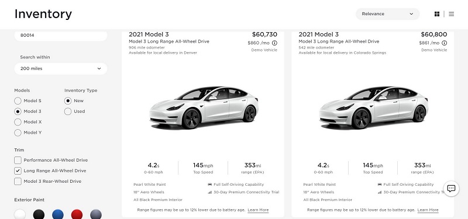This screenshot has height=219, width=468.
Task: Click the Denver Model 3 car image
Action: pos(204,107)
